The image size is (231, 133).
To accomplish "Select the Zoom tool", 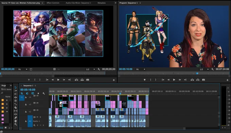I will coord(16,124).
